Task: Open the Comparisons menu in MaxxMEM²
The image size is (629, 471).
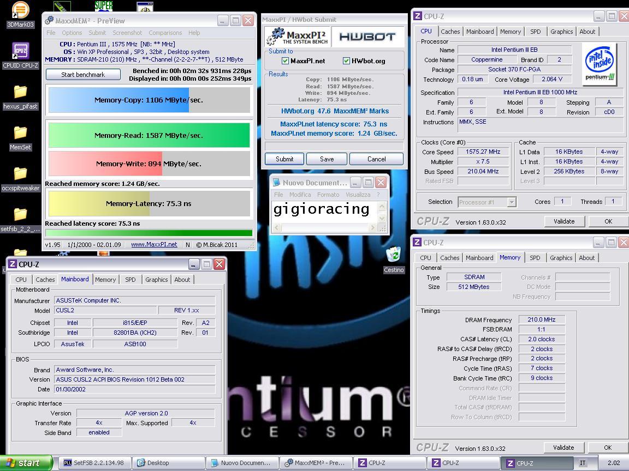Action: coord(165,33)
